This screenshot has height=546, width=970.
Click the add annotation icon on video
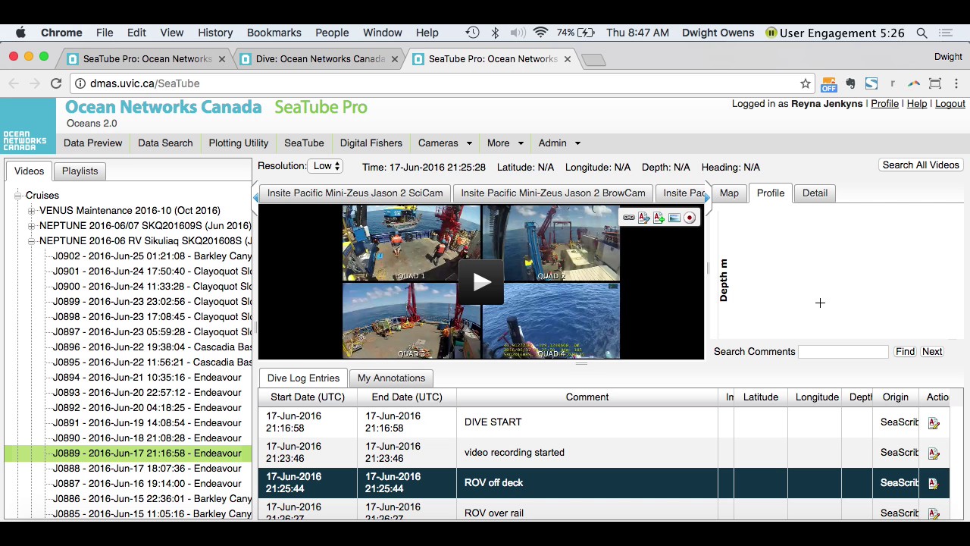point(659,218)
